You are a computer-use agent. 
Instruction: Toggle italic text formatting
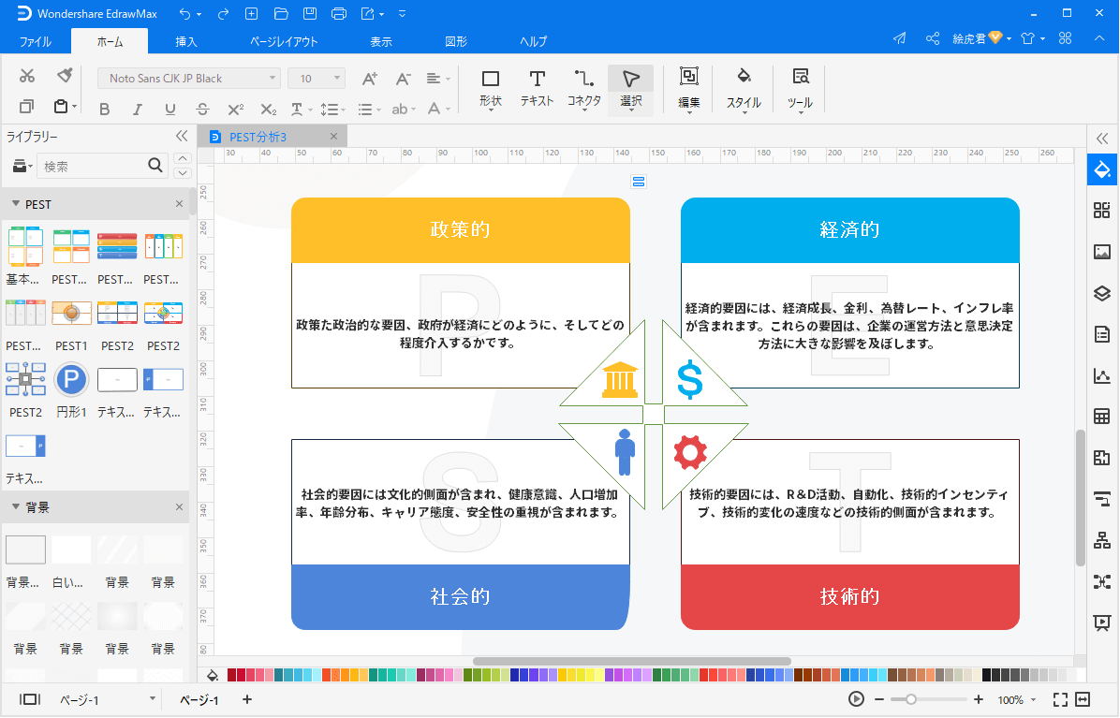(x=137, y=109)
